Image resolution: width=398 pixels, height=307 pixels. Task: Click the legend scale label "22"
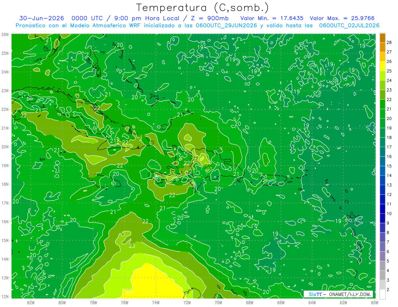[389, 99]
